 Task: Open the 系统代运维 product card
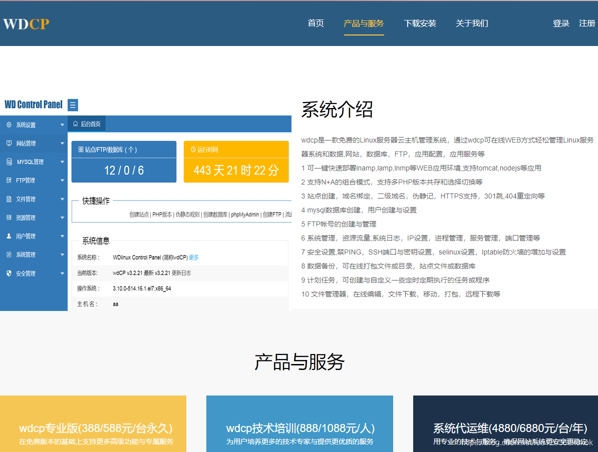[506, 424]
